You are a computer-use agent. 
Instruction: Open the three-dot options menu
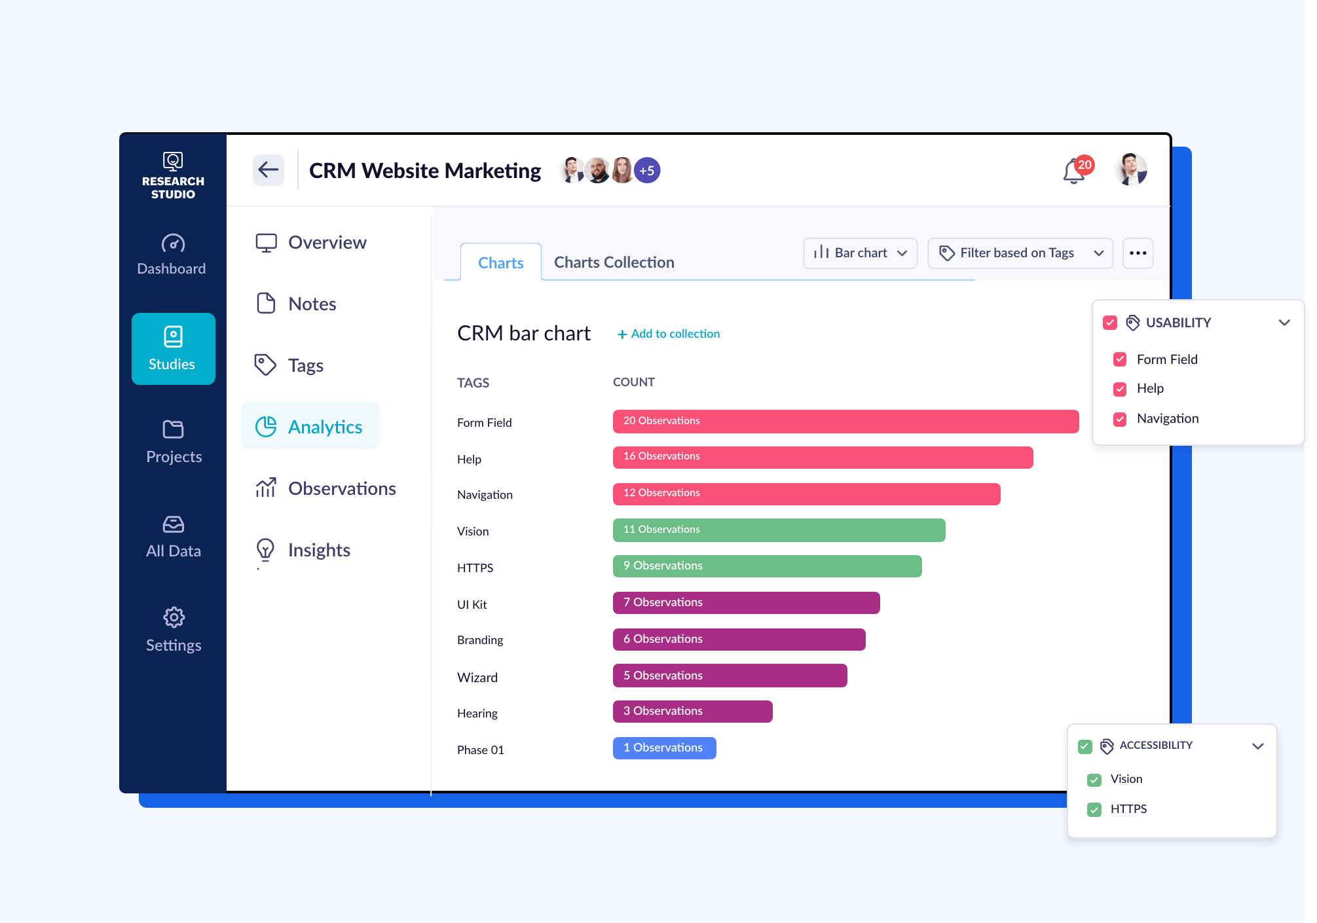point(1138,253)
